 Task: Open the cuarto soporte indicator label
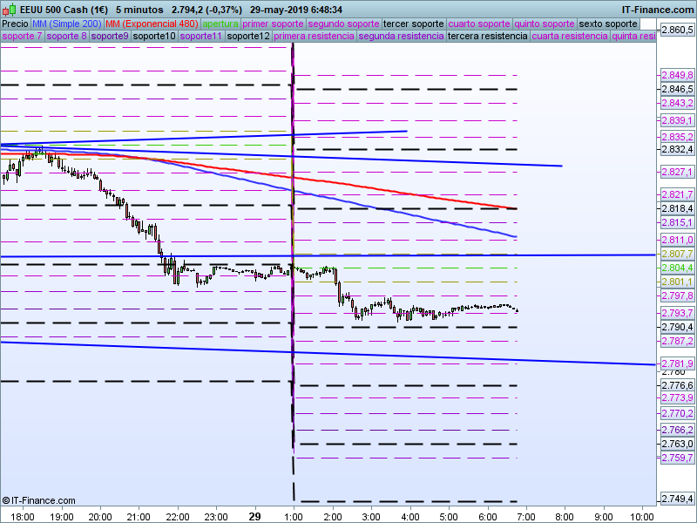479,24
